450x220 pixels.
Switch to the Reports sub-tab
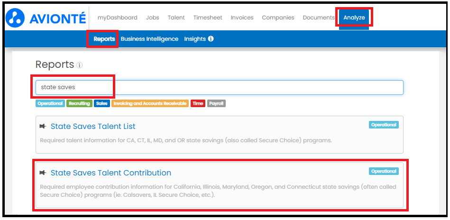click(104, 39)
